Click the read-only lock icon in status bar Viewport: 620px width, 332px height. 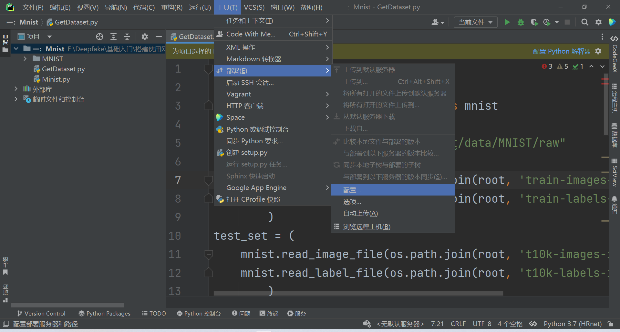[x=610, y=324]
